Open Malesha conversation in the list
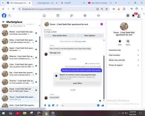 (x=19, y=57)
